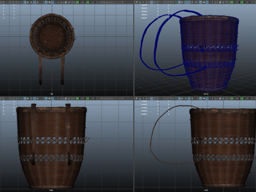
Task: Click exposure icon in persp panel
Action: pos(232,2)
